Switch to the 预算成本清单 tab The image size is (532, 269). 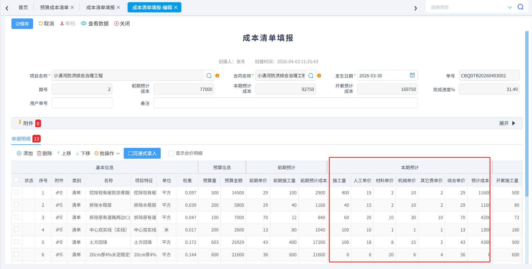pyautogui.click(x=54, y=7)
